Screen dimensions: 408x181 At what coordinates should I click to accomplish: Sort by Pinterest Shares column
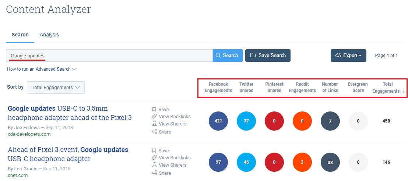click(274, 88)
